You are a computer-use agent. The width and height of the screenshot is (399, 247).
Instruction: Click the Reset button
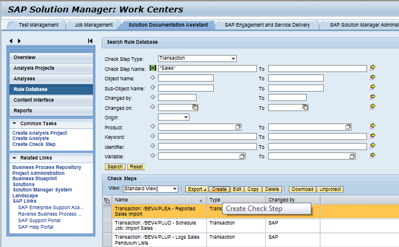pos(136,167)
